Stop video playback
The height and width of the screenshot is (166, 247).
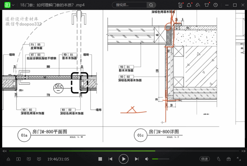(100, 159)
